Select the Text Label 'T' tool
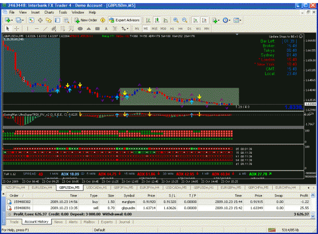318x234 pixels. point(115,29)
